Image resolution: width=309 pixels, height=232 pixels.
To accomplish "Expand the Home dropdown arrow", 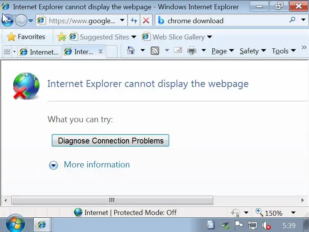I will pos(143,51).
